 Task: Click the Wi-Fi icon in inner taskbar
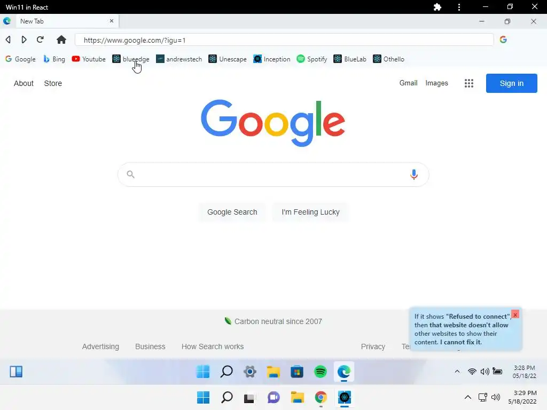472,372
